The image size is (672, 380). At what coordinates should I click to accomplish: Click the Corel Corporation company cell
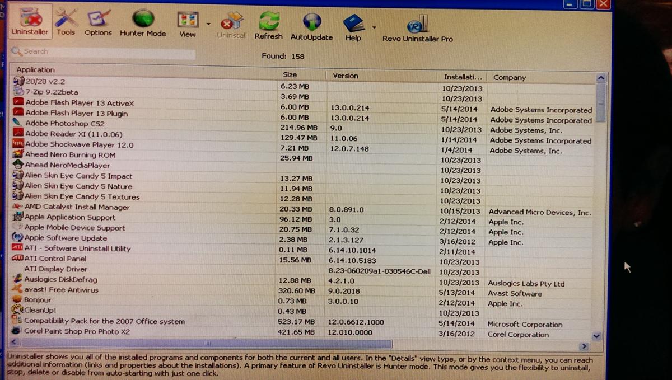pyautogui.click(x=518, y=335)
